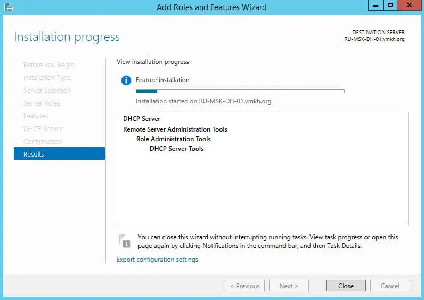Select the DHCP Server step in sidebar

(x=43, y=129)
